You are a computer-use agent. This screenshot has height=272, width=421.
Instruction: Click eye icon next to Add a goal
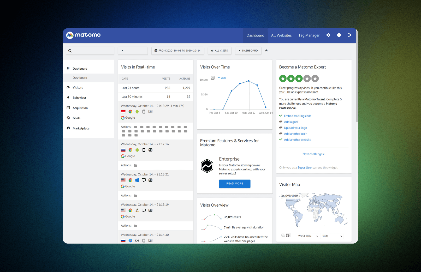click(281, 122)
